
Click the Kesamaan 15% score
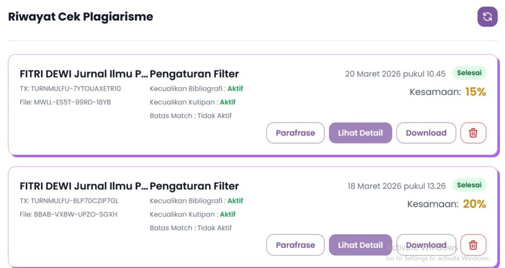click(475, 92)
